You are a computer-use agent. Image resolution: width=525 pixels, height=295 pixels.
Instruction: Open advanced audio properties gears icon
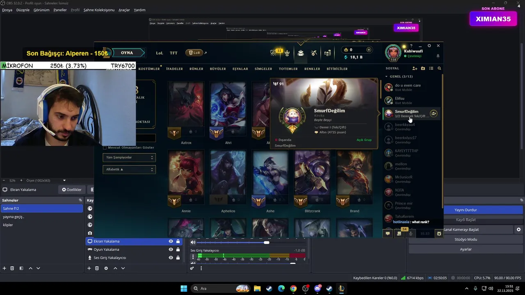pyautogui.click(x=192, y=268)
